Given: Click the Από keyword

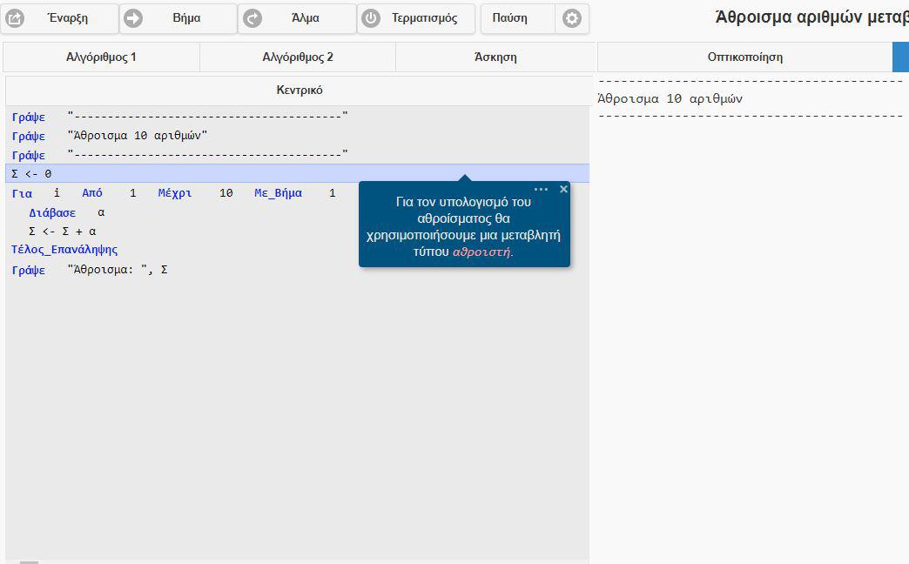Looking at the screenshot, I should [x=92, y=193].
